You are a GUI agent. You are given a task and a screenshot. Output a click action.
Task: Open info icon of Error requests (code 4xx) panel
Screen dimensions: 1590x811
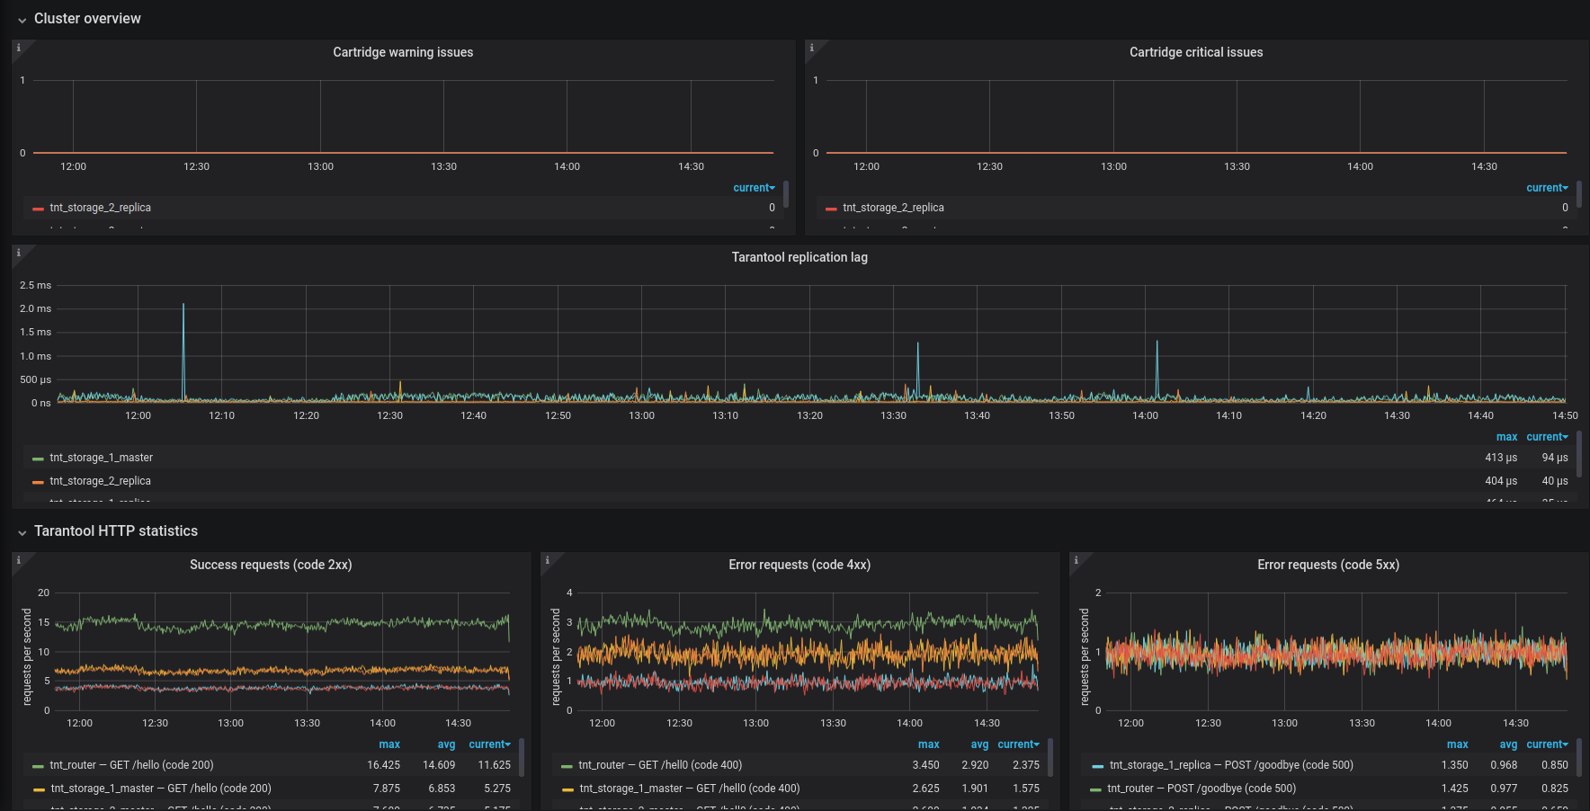click(x=547, y=560)
